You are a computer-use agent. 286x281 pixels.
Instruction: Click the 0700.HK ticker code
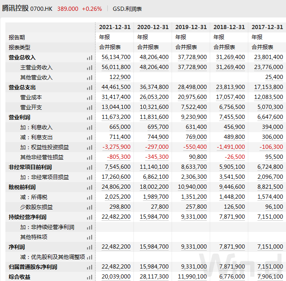tap(41, 9)
